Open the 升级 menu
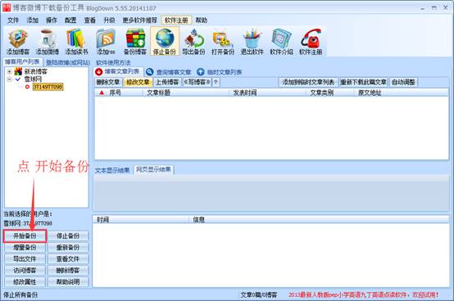The image size is (454, 301). 110,21
